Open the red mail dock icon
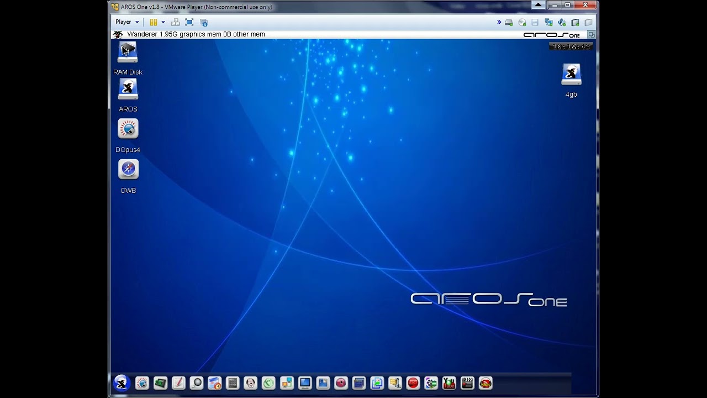The width and height of the screenshot is (707, 398). point(413,383)
